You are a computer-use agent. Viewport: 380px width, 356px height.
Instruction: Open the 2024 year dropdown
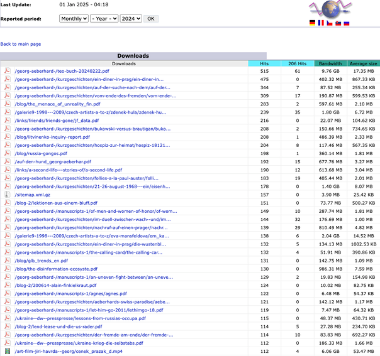pos(131,19)
